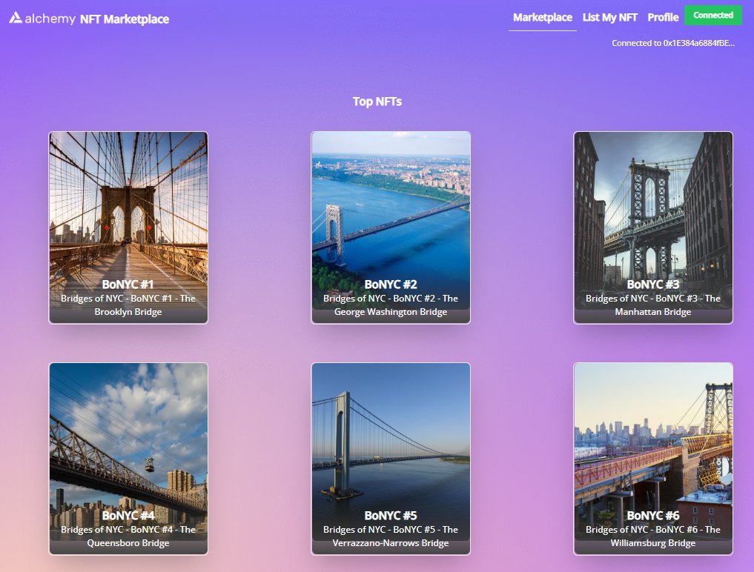Screen dimensions: 754x572
Task: Click the Alchemy logo icon
Action: (16, 18)
